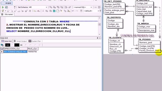Click Codigo_mar (FK) in the balones table
162x91 pixels.
pyautogui.click(x=144, y=14)
